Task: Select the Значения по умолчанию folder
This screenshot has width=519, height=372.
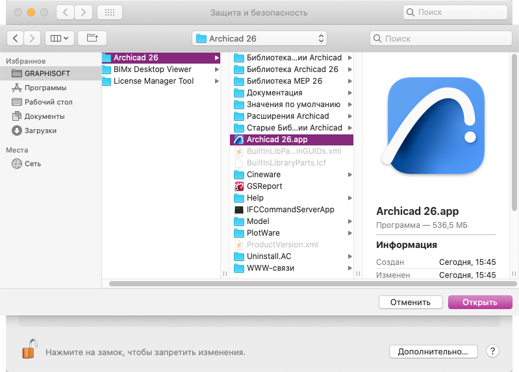Action: pos(292,105)
